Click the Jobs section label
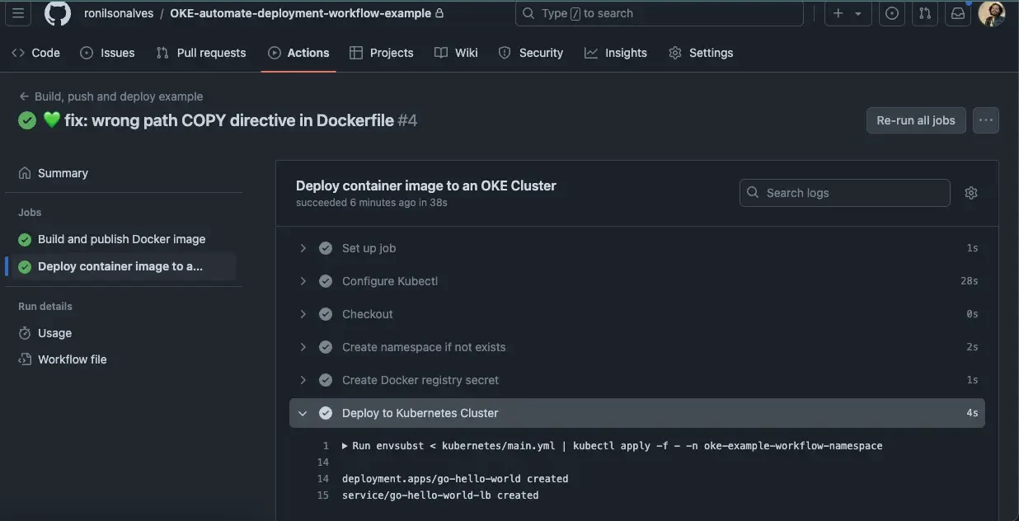The height and width of the screenshot is (521, 1019). pyautogui.click(x=30, y=212)
